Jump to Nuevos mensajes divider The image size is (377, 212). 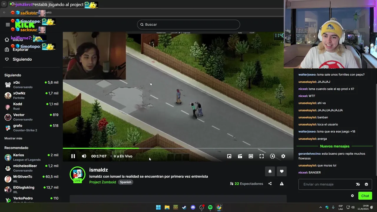pyautogui.click(x=335, y=146)
